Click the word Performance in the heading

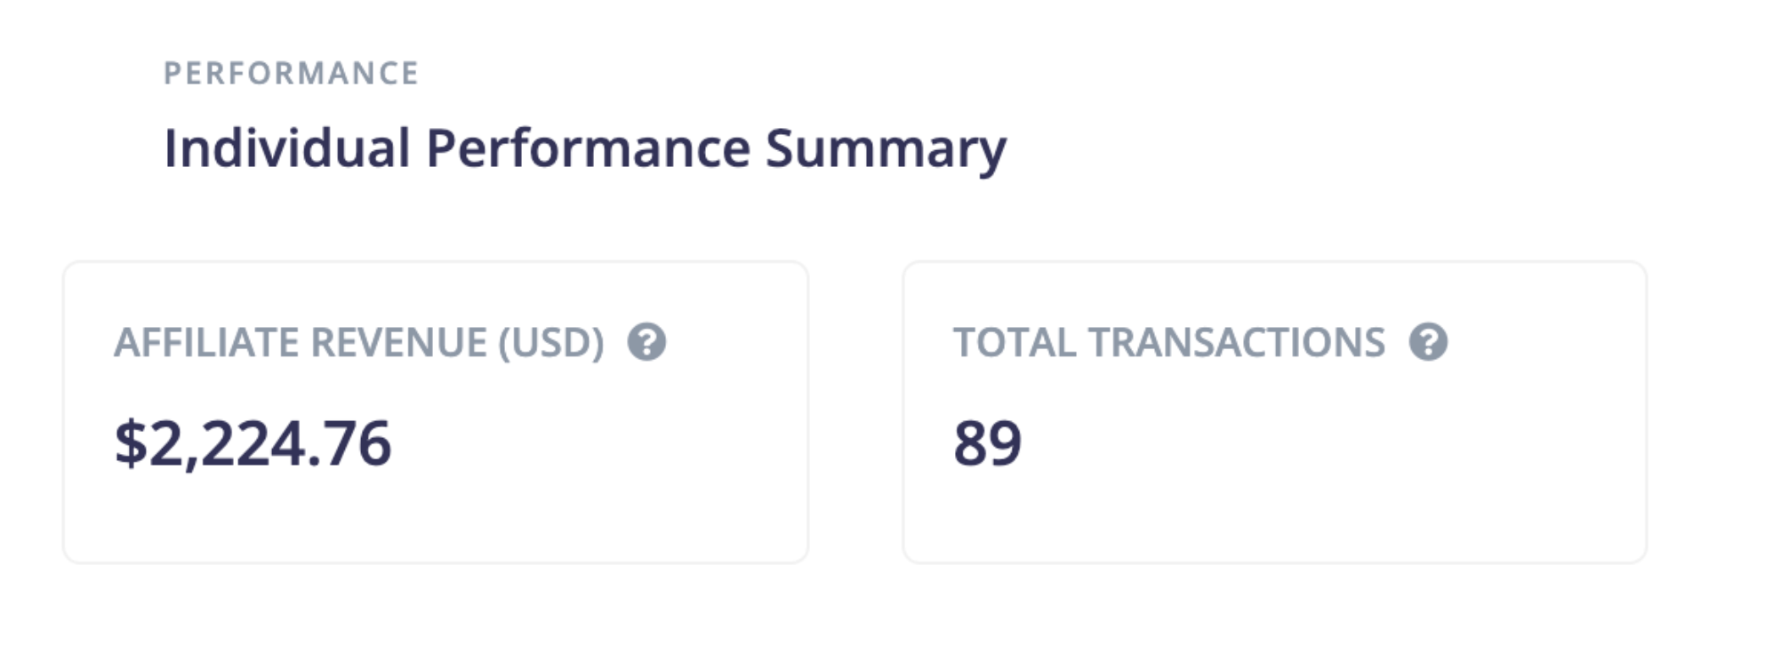(588, 148)
